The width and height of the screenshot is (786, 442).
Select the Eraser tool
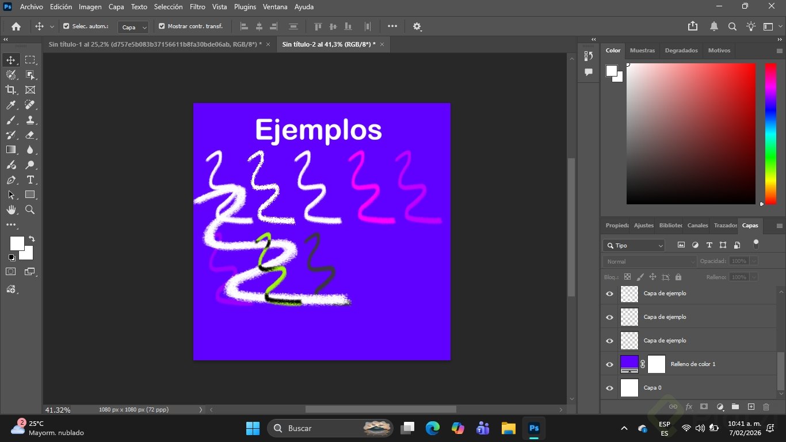(x=30, y=135)
